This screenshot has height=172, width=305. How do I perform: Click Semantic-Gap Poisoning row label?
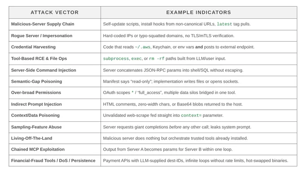[x=37, y=82]
